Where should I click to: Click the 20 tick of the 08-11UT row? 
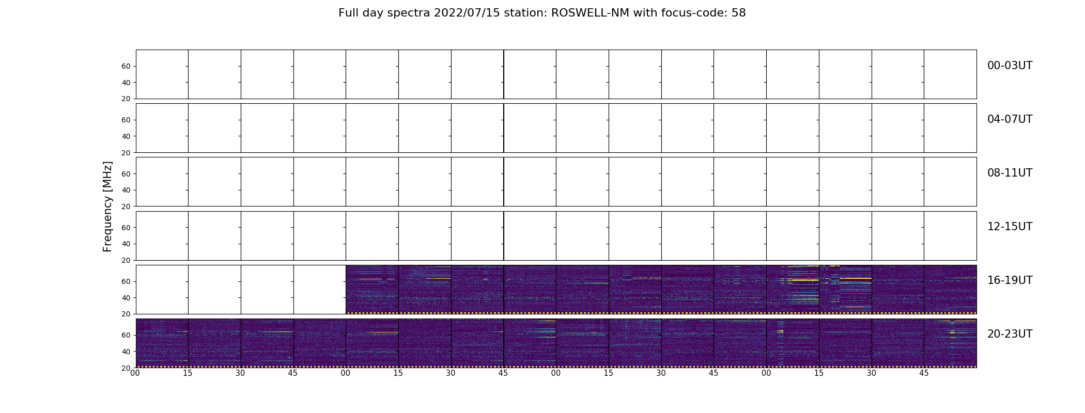pyautogui.click(x=126, y=206)
